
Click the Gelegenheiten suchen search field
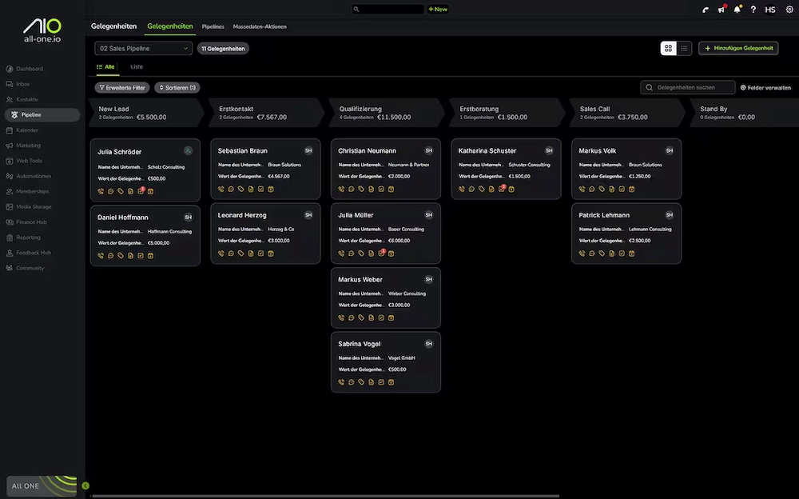[x=687, y=88]
